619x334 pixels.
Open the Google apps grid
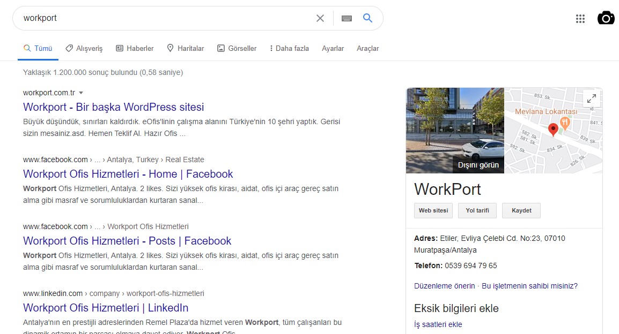(580, 19)
